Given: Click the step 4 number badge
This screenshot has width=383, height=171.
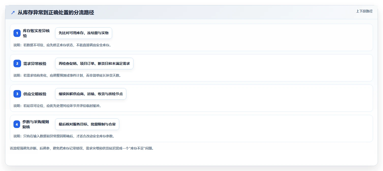Looking at the screenshot, I should point(17,124).
